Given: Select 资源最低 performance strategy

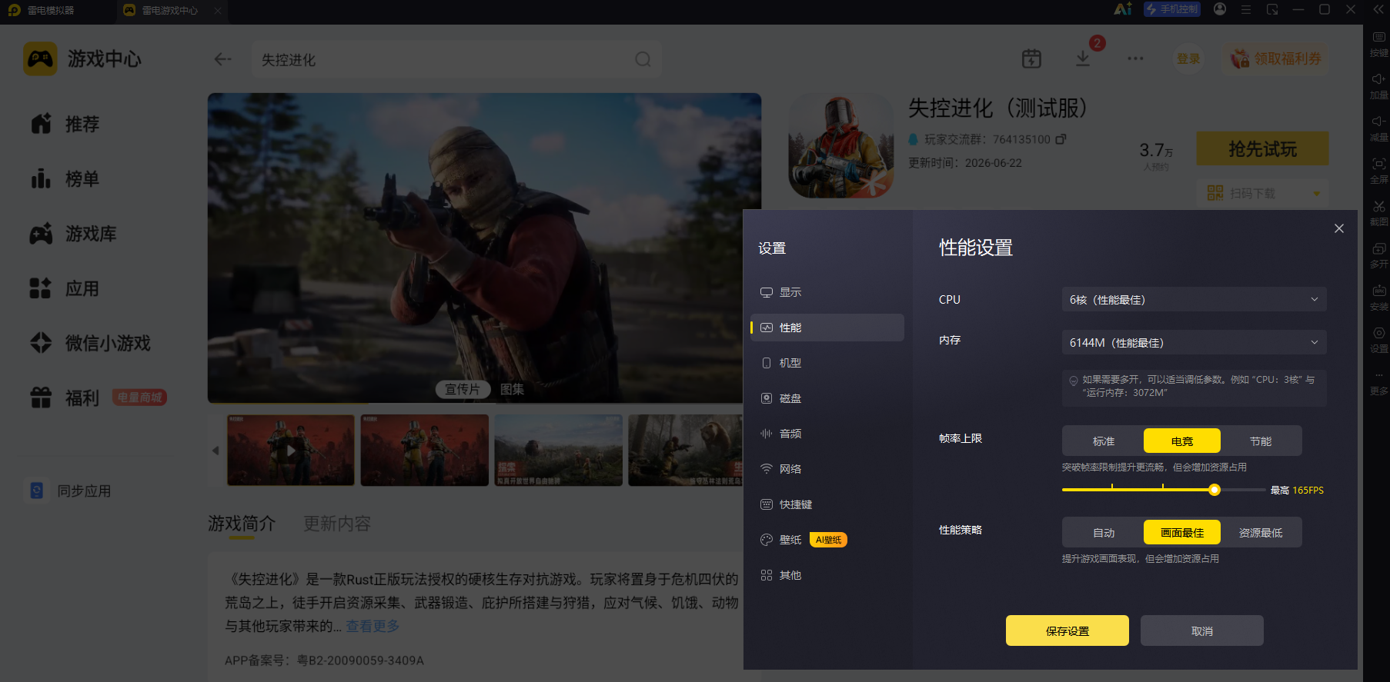Looking at the screenshot, I should coord(1261,532).
